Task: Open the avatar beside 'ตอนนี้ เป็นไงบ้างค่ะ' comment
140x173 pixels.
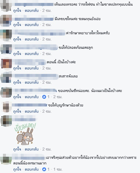Action: coord(6,64)
